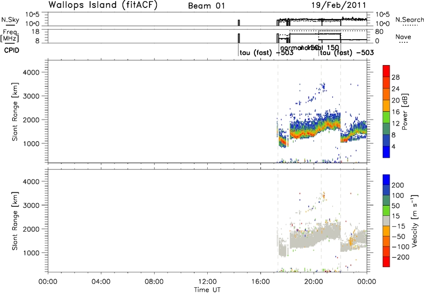Click the '80' Nave scale label
424x293 pixels.
click(x=379, y=32)
